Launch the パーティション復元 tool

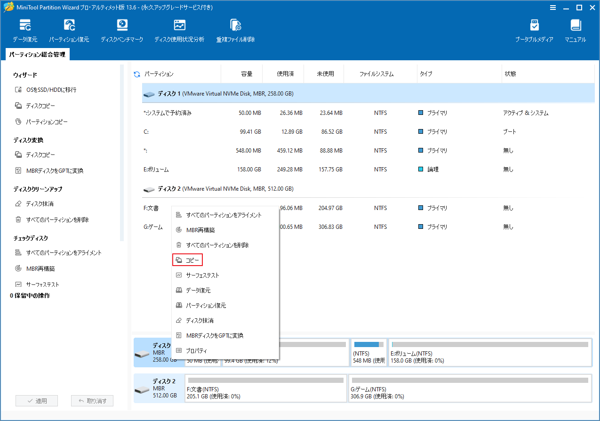[x=69, y=29]
